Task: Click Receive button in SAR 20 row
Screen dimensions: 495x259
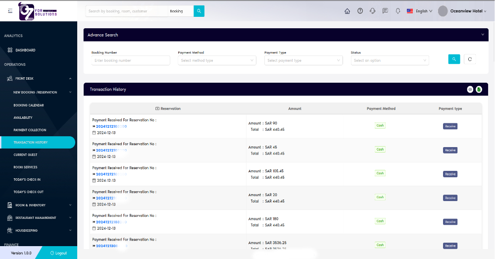Action: coord(450,198)
